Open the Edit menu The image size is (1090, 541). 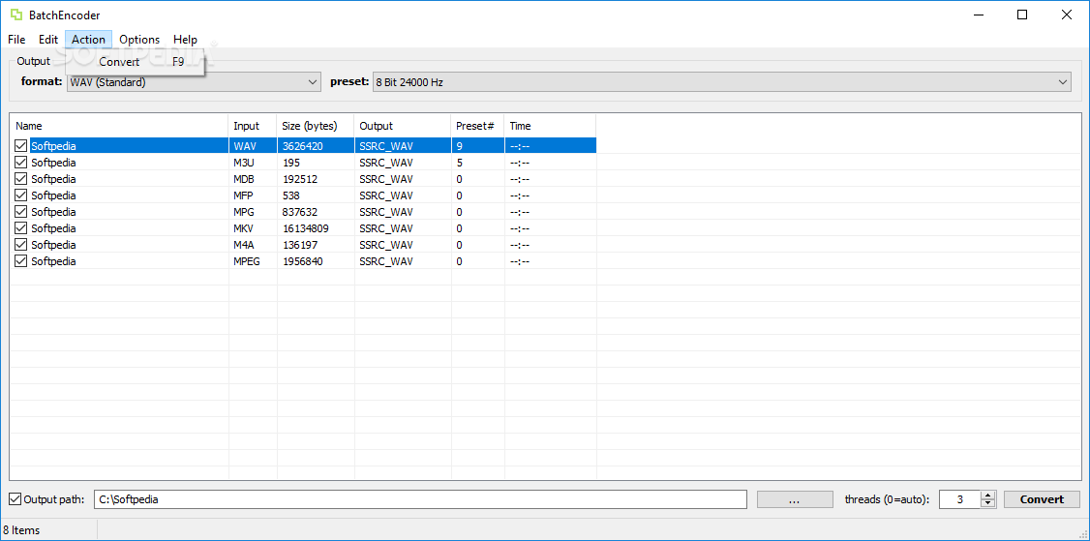pyautogui.click(x=48, y=40)
